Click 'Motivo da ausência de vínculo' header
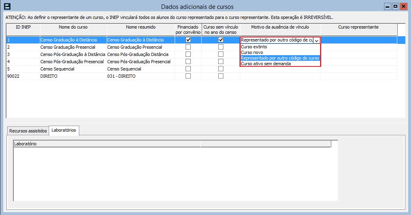411x215 pixels. click(280, 30)
